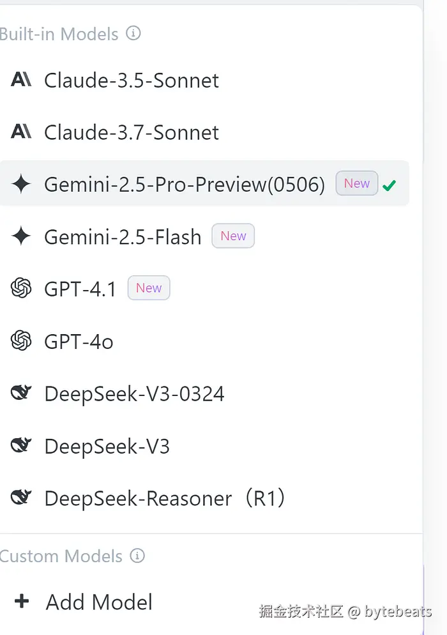447x635 pixels.
Task: Select the GPT-4.1 model option
Action: tap(80, 289)
